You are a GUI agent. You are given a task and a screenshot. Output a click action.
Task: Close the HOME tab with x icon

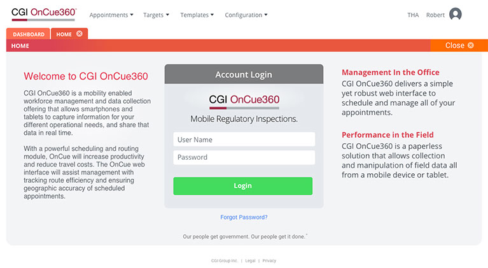(x=80, y=34)
